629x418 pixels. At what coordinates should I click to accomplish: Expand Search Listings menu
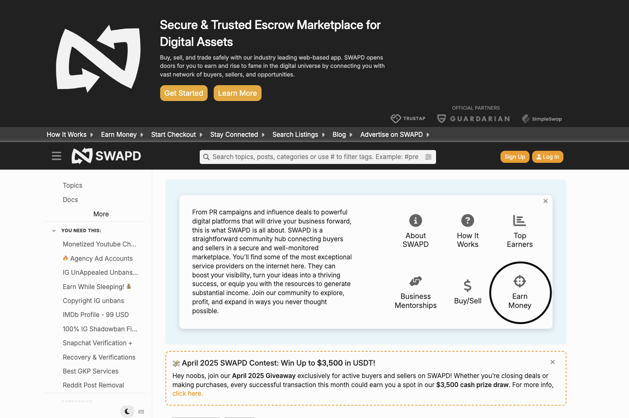[x=299, y=135]
